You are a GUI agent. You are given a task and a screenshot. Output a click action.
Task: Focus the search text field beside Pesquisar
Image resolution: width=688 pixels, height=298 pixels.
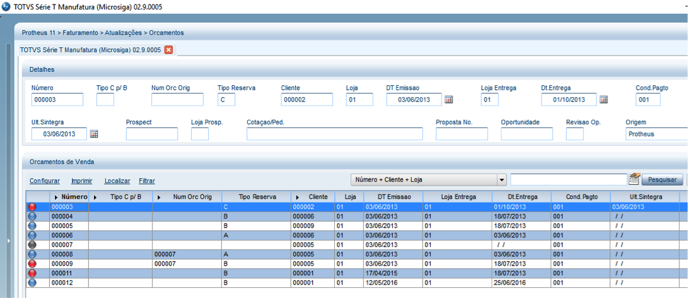pyautogui.click(x=569, y=180)
